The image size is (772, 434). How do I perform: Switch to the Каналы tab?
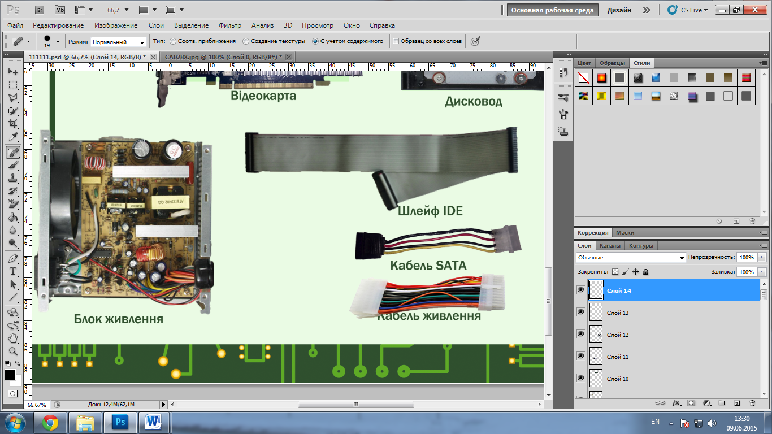click(x=610, y=246)
